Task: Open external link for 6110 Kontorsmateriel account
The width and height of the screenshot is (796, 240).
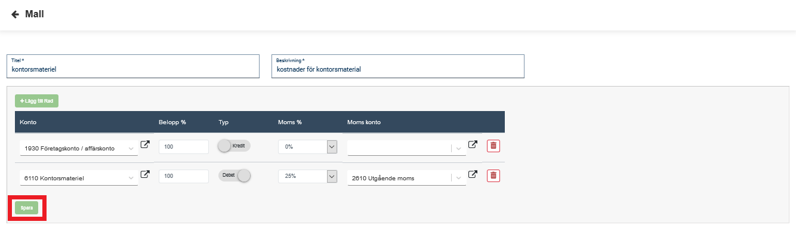Action: point(145,174)
